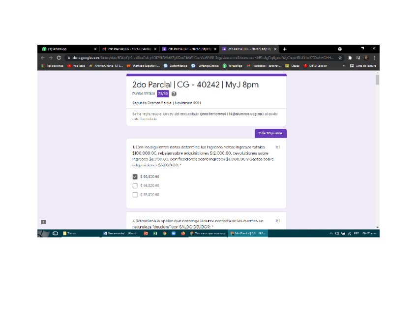
Task: Open the Lista de lectura panel
Action: (363, 65)
